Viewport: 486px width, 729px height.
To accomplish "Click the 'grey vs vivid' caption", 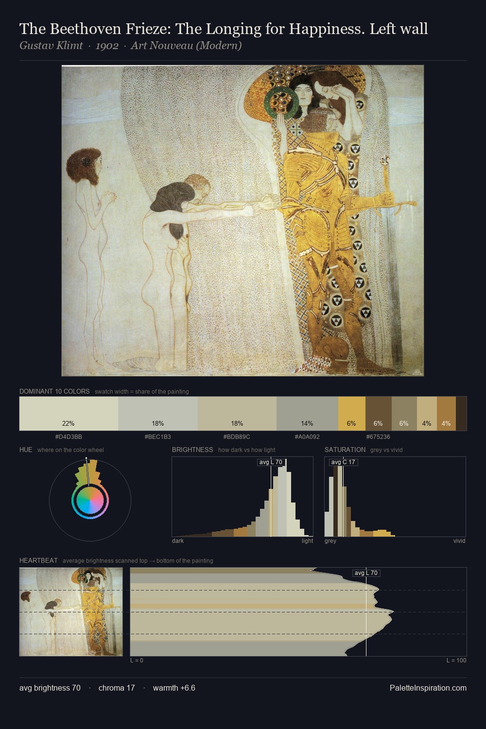I will (386, 450).
